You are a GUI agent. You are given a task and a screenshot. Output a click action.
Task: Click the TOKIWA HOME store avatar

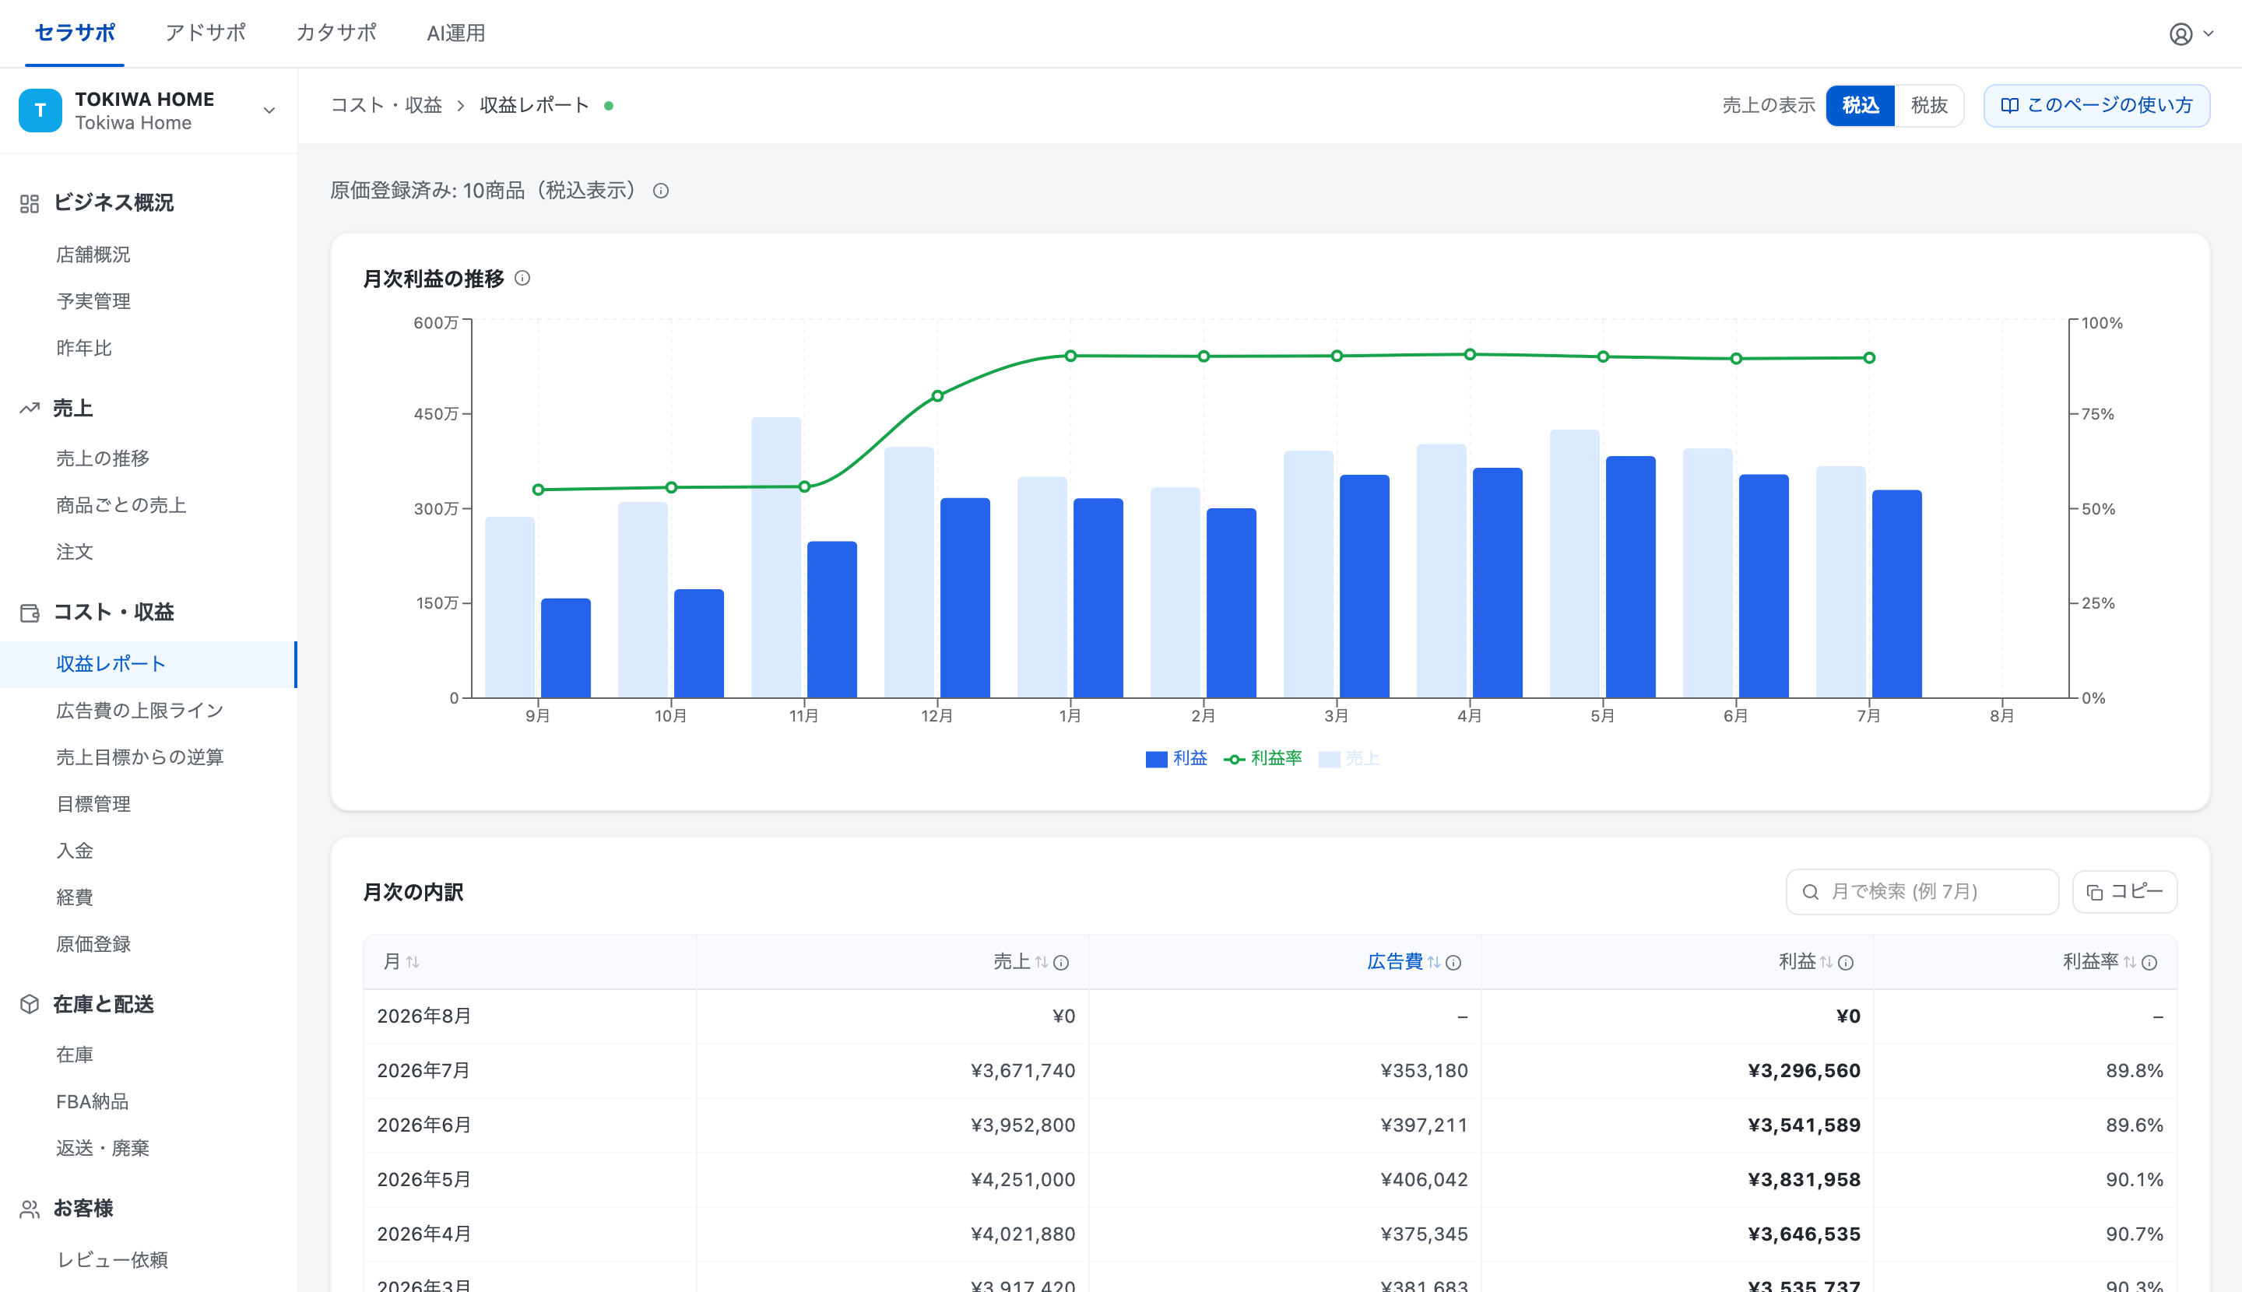[40, 110]
